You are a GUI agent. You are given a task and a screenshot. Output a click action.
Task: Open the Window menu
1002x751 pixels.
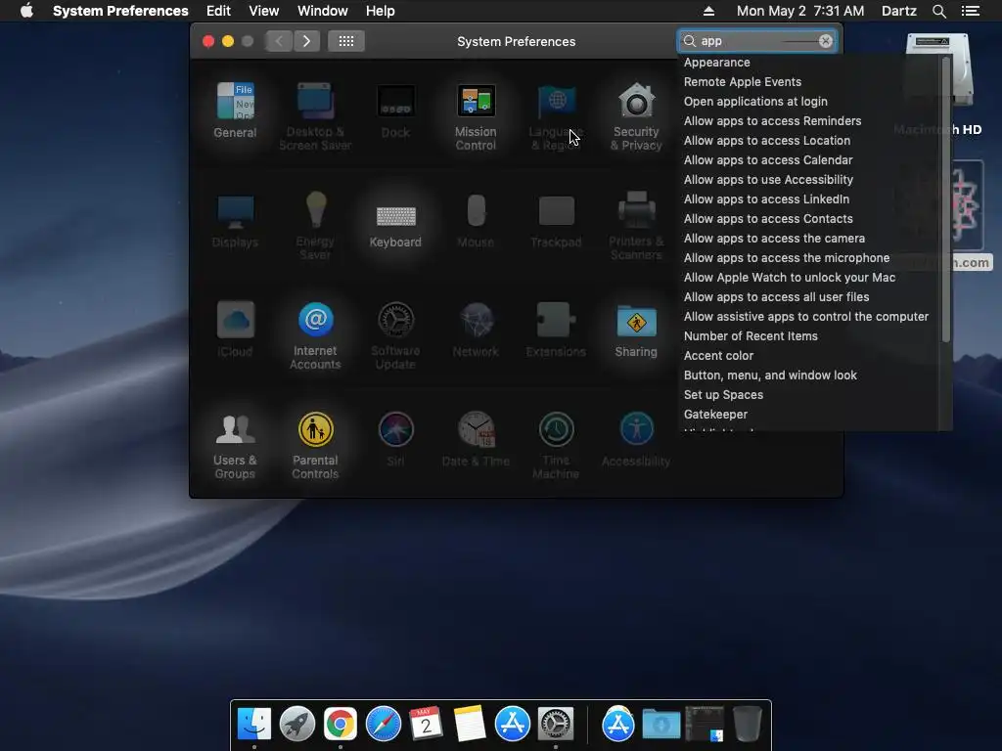tap(323, 11)
